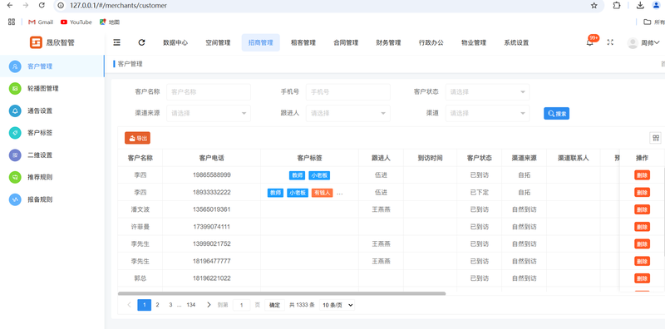Viewport: 665px width, 329px height.
Task: Bookmark page with the star icon
Action: tap(594, 6)
